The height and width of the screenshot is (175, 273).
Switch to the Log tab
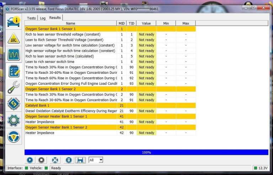(x=43, y=18)
